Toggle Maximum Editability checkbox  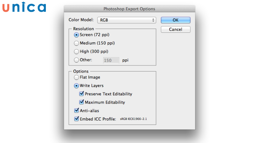coord(82,102)
